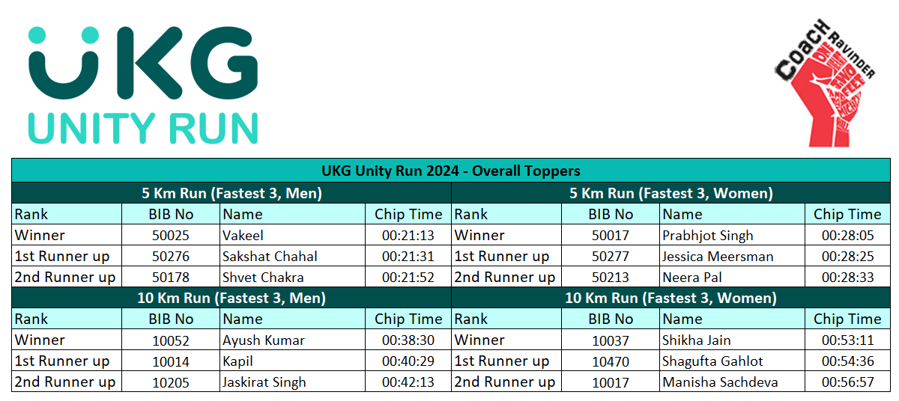Click the Manisha Sachdeva name cell
Screen dimensions: 899x401
click(732, 382)
